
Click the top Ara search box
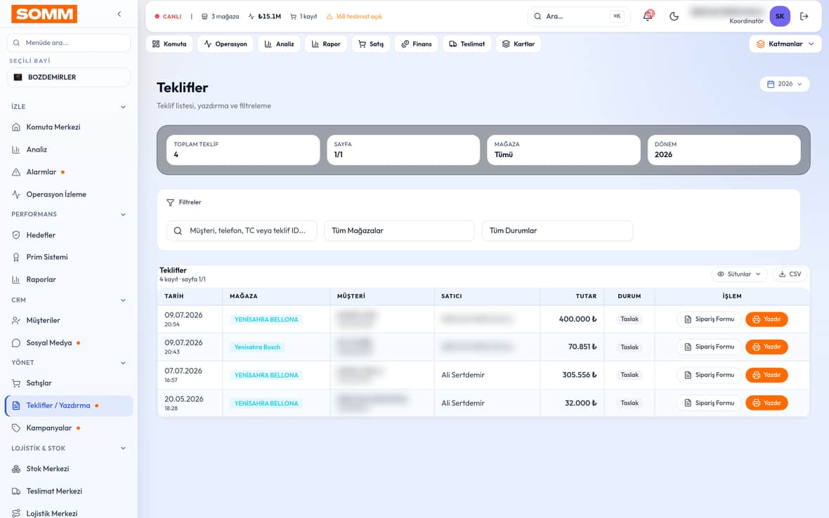(578, 16)
